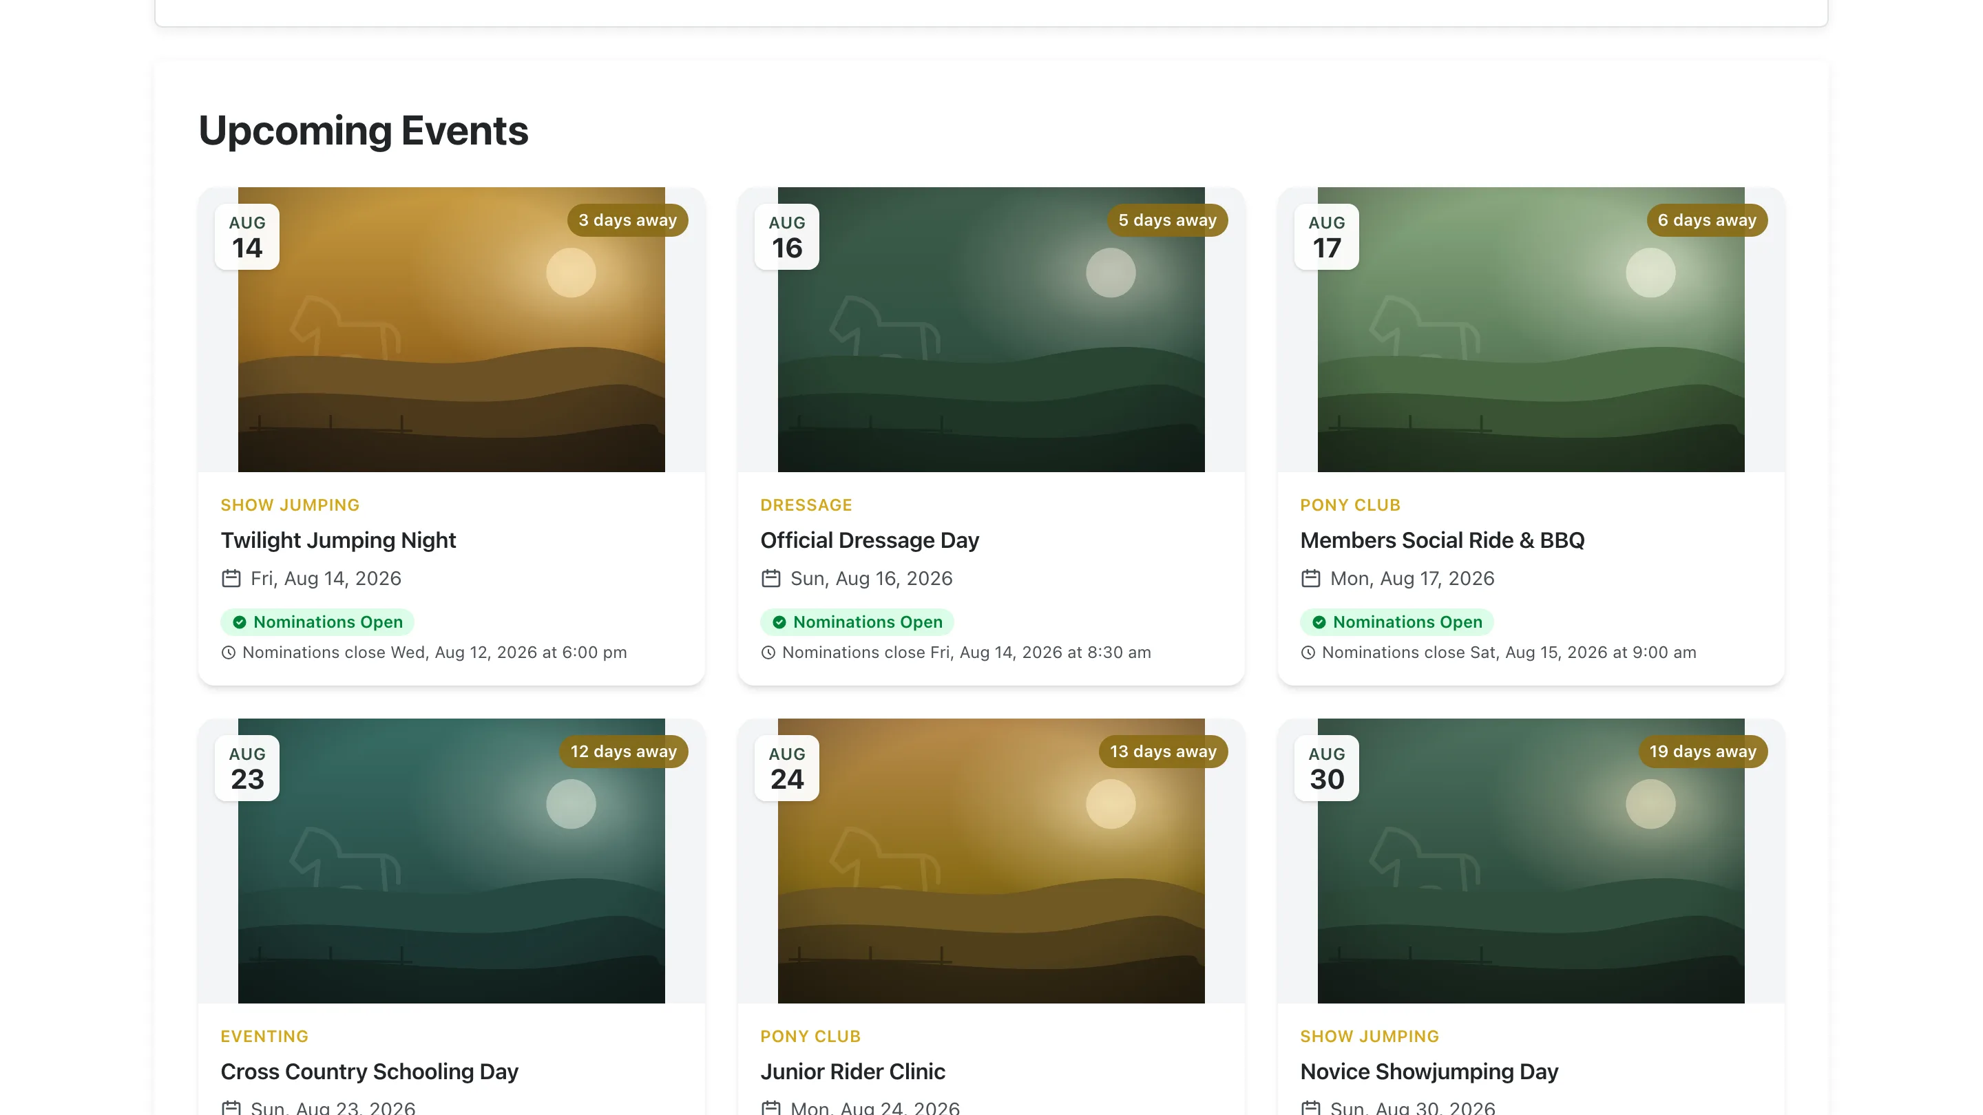Click calendar icon beside Sun, Aug 23, 2026
Image resolution: width=1983 pixels, height=1115 pixels.
(231, 1108)
